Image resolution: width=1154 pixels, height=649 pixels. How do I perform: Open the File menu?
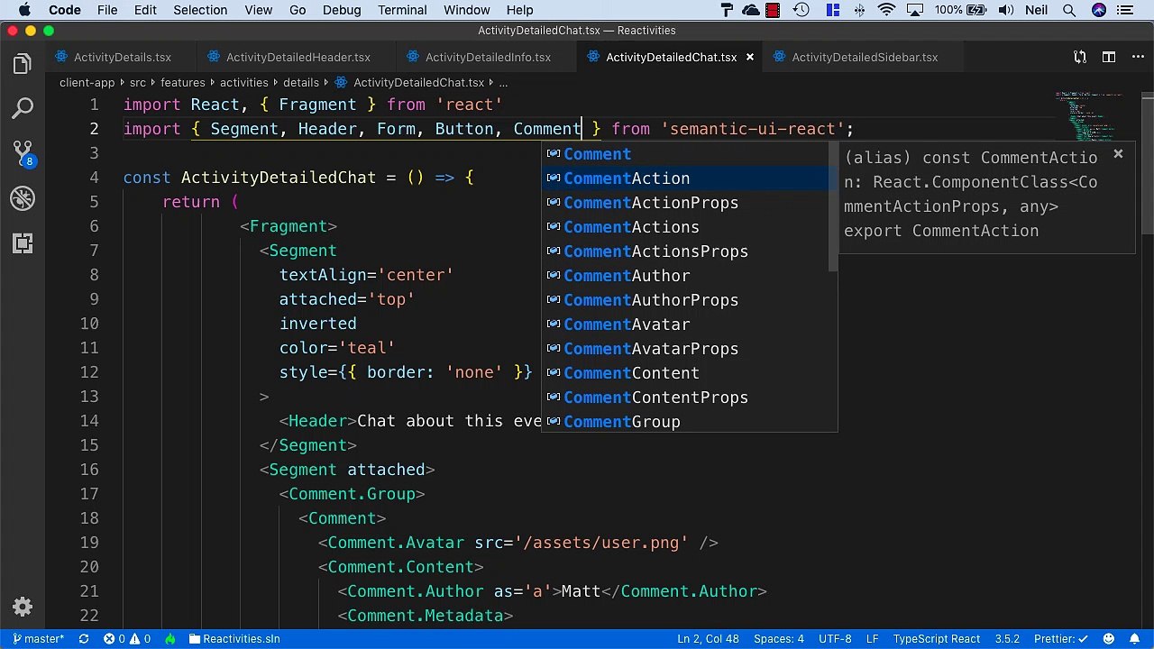[x=107, y=10]
